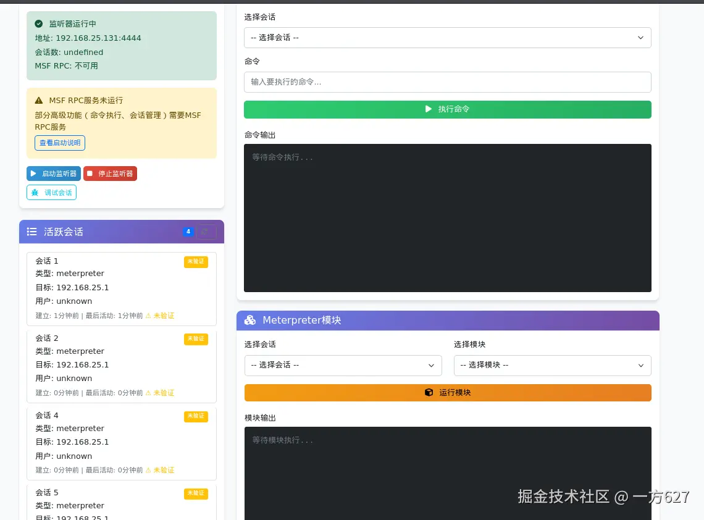Click the Meterpreter模块 panel heading
704x520 pixels.
302,320
